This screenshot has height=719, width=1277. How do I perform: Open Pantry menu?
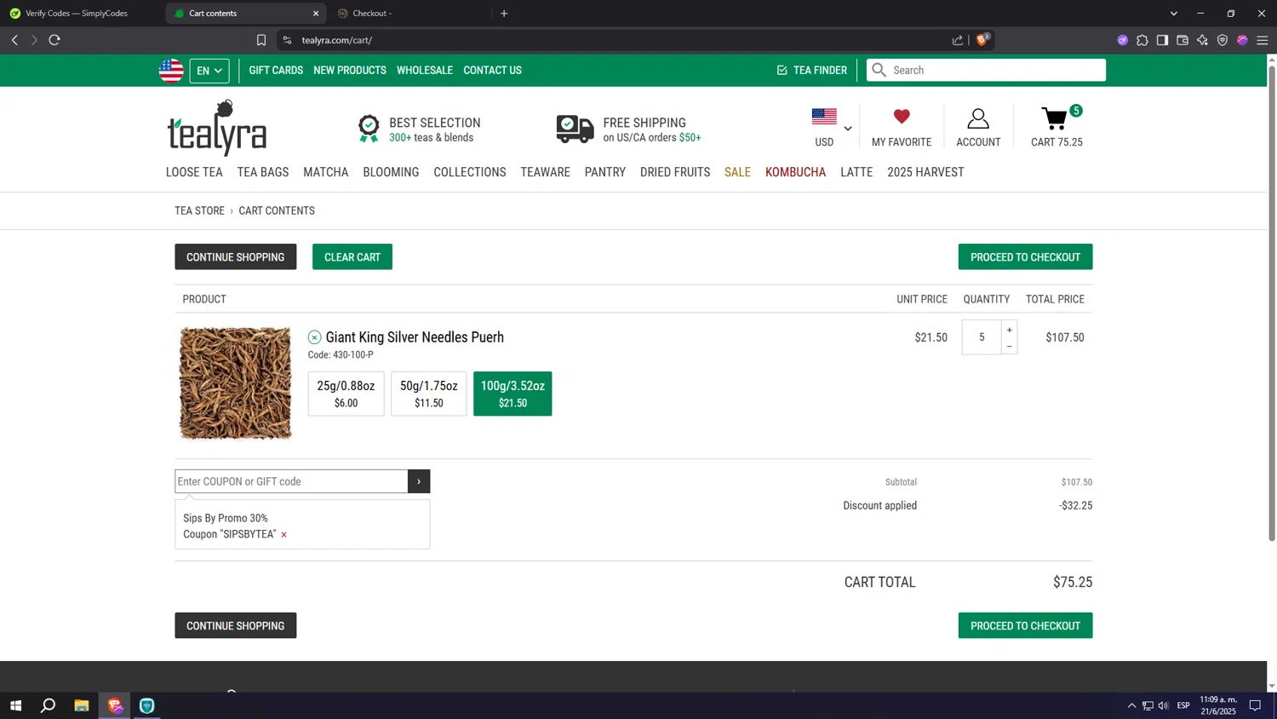[605, 172]
